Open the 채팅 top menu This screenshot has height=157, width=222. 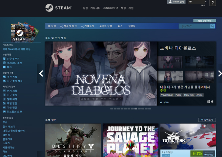123,8
